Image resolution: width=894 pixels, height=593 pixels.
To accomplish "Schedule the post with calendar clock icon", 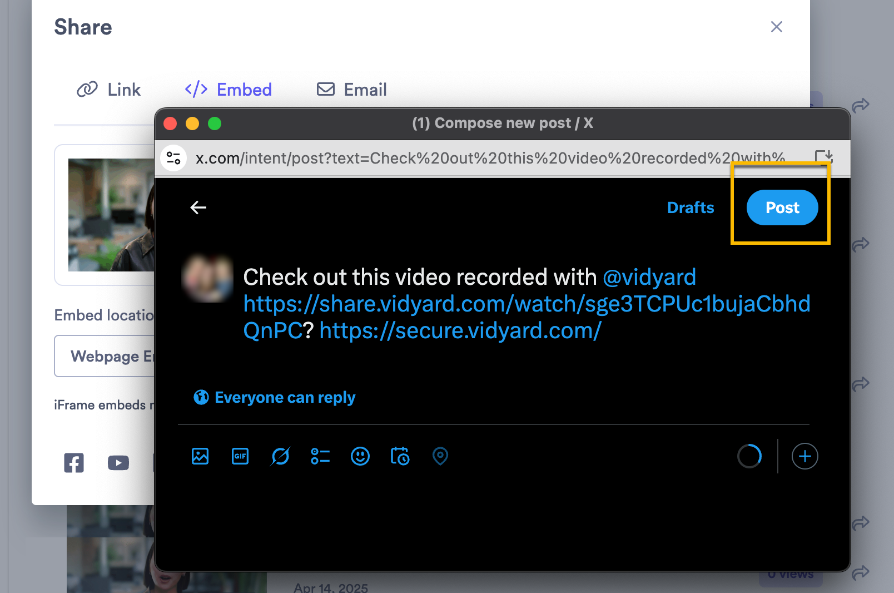I will tap(400, 456).
